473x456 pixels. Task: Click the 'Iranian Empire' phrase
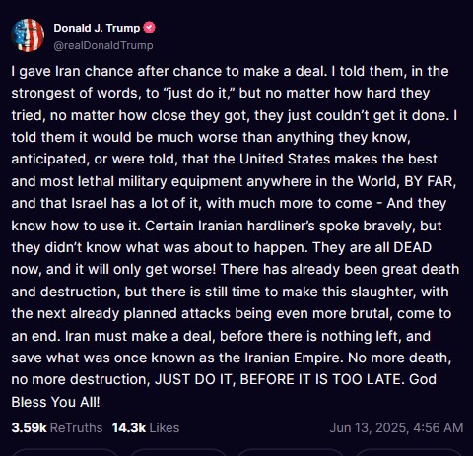pos(293,358)
